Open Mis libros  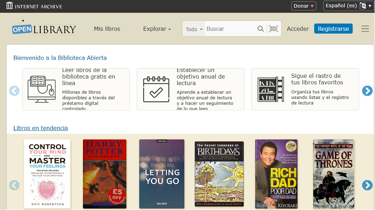(107, 29)
